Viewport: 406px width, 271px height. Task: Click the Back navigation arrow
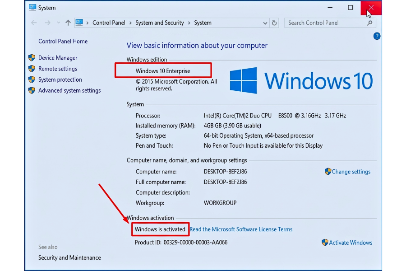point(34,23)
